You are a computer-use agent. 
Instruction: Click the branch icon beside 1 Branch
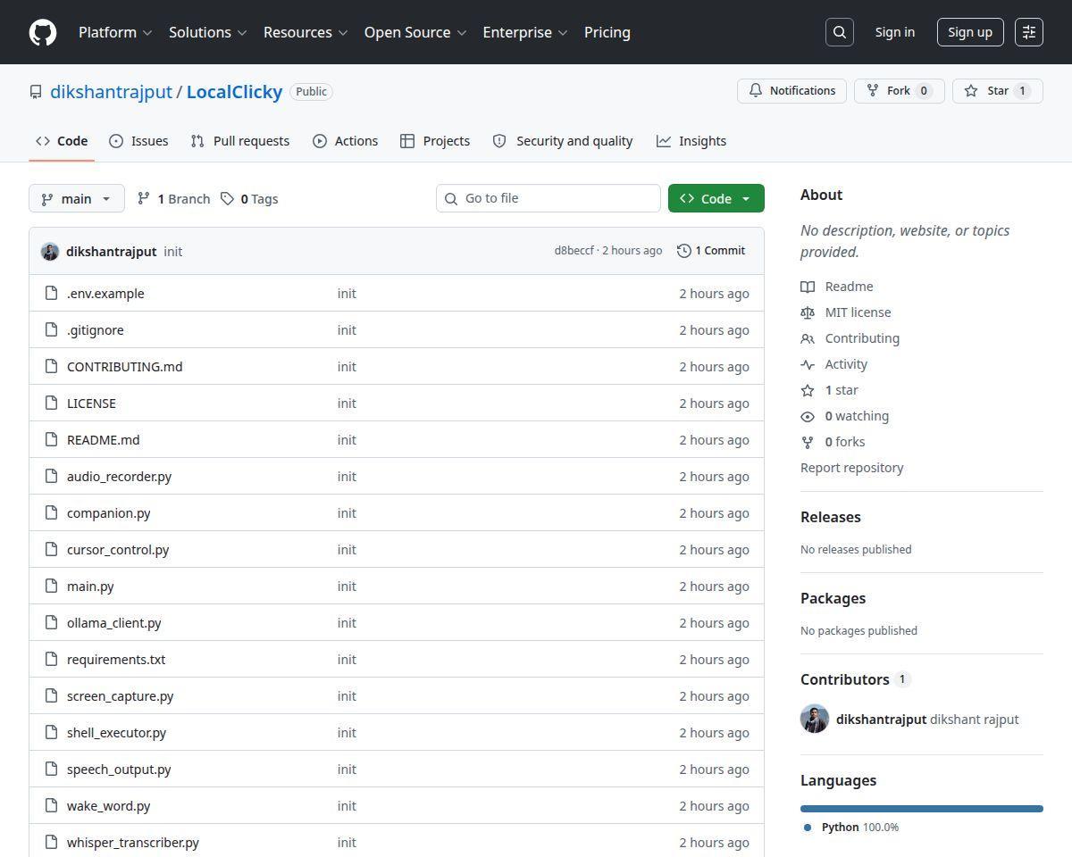pos(144,198)
